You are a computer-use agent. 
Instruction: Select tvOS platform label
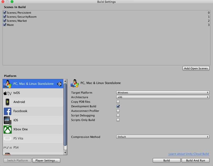[16, 93]
